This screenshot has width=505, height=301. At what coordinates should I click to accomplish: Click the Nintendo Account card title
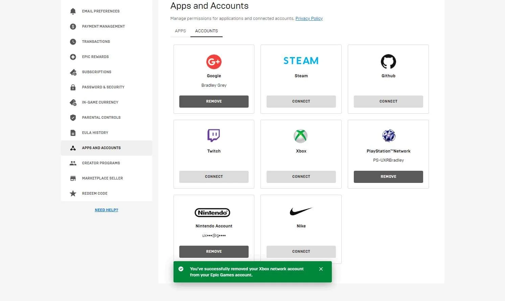pyautogui.click(x=214, y=226)
